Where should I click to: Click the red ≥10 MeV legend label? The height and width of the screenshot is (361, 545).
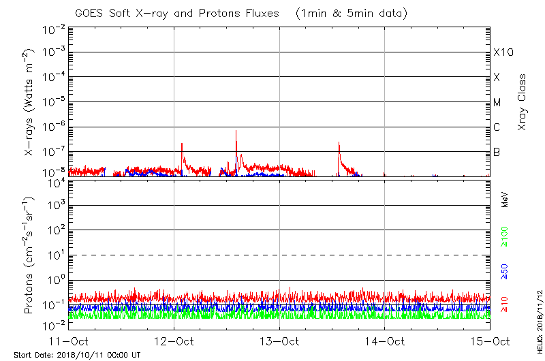click(505, 304)
